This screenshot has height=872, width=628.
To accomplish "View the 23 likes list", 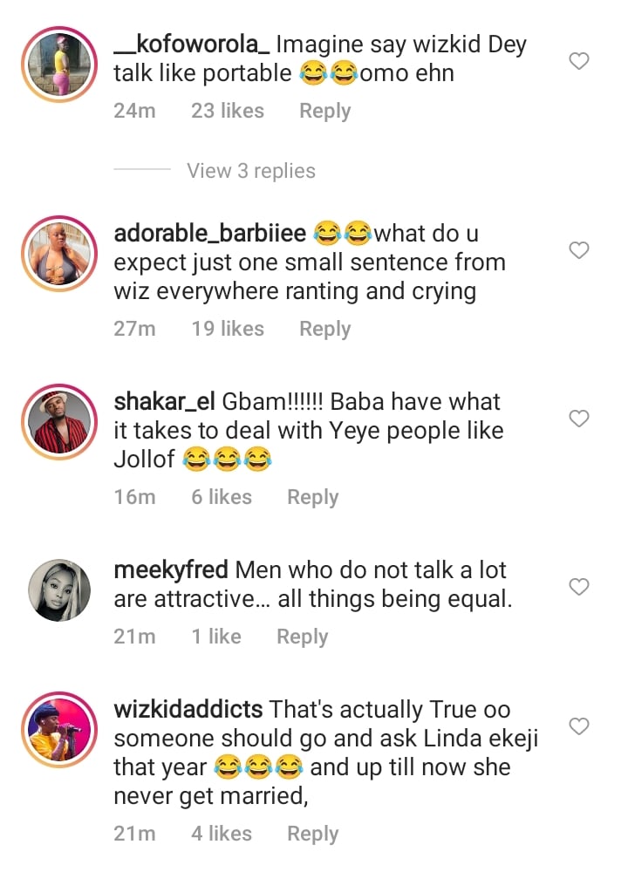I will coord(228,112).
